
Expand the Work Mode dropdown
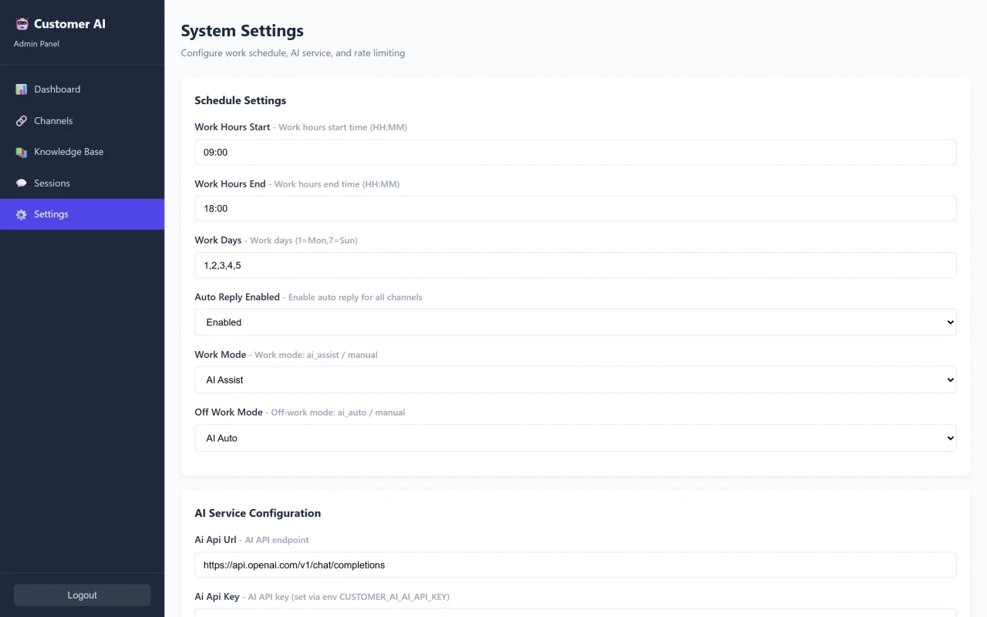[575, 379]
